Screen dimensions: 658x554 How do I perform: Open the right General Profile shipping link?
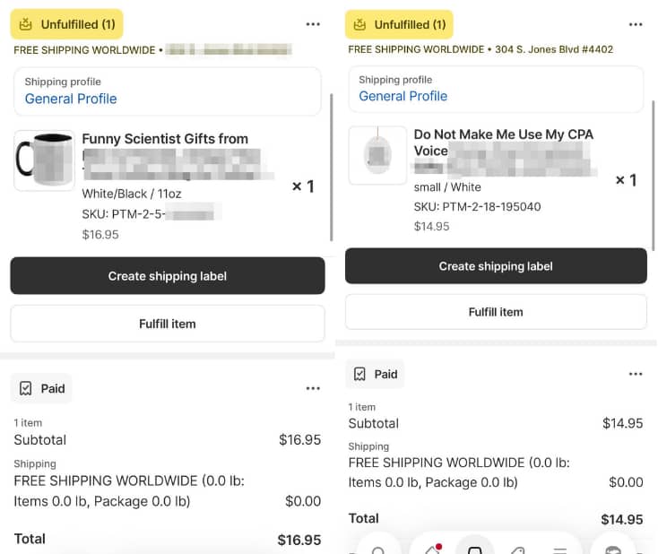pos(403,96)
